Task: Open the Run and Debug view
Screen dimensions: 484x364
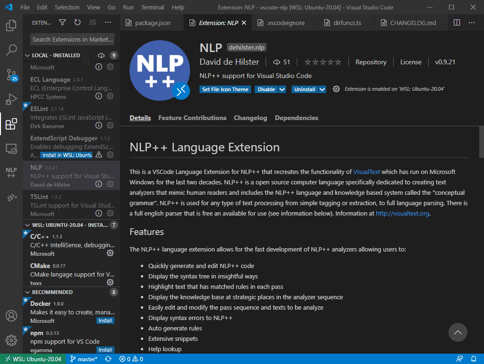Action: tap(11, 99)
